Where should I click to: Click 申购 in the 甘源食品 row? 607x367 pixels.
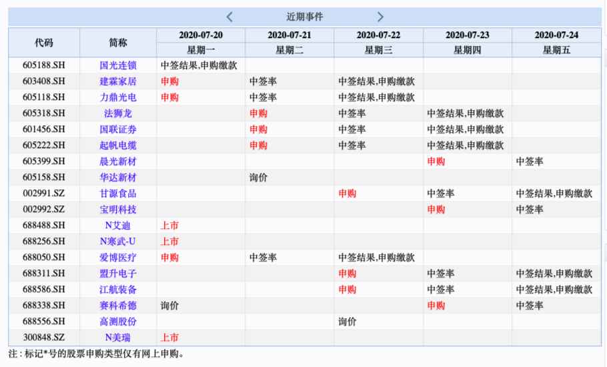(348, 194)
